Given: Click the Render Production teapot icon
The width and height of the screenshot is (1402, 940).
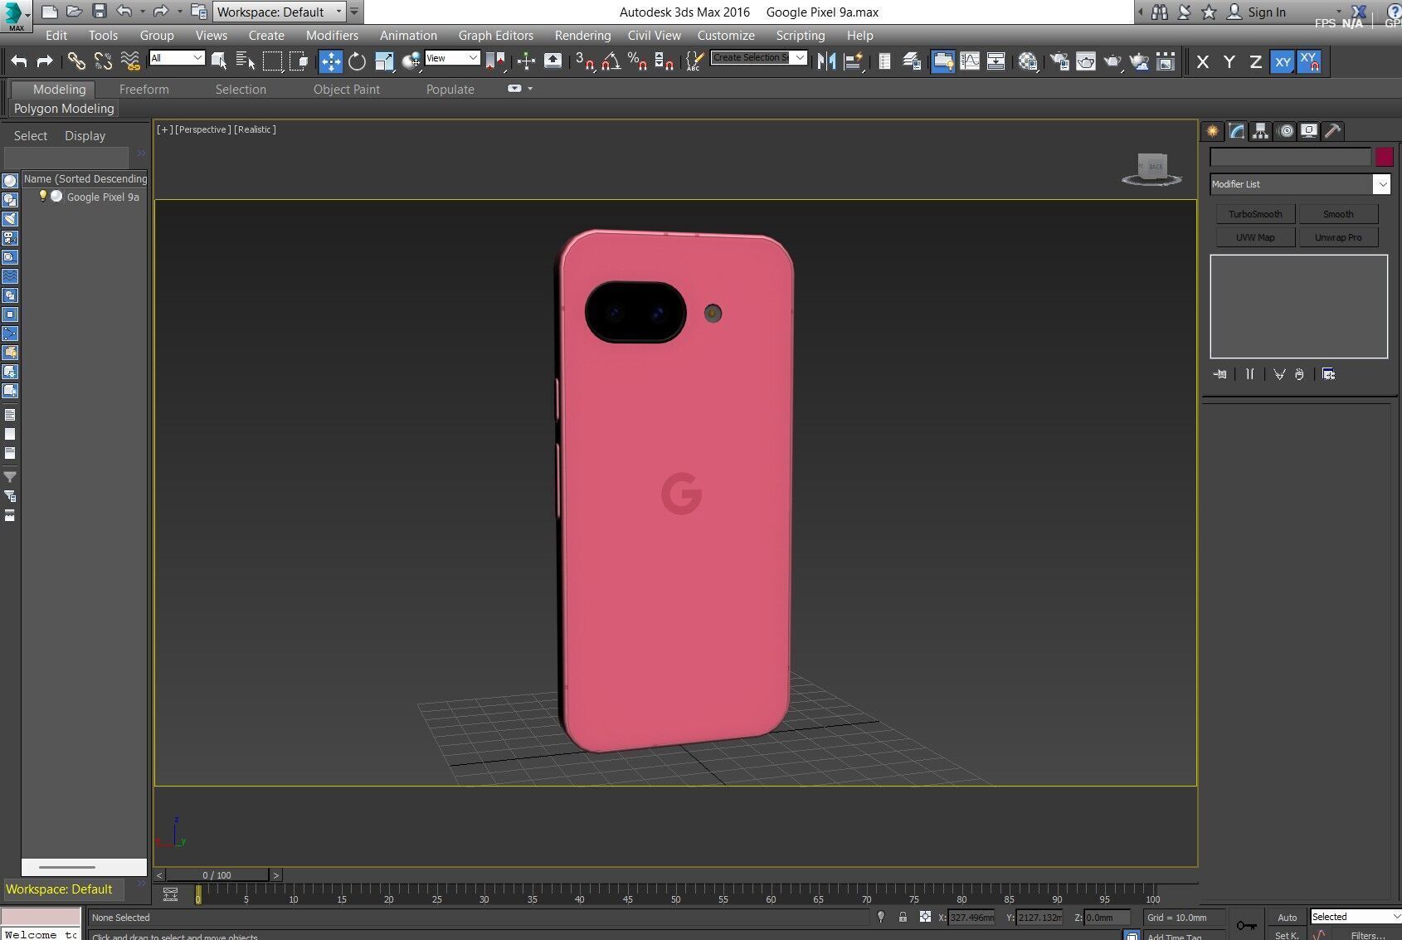Looking at the screenshot, I should coord(1112,61).
